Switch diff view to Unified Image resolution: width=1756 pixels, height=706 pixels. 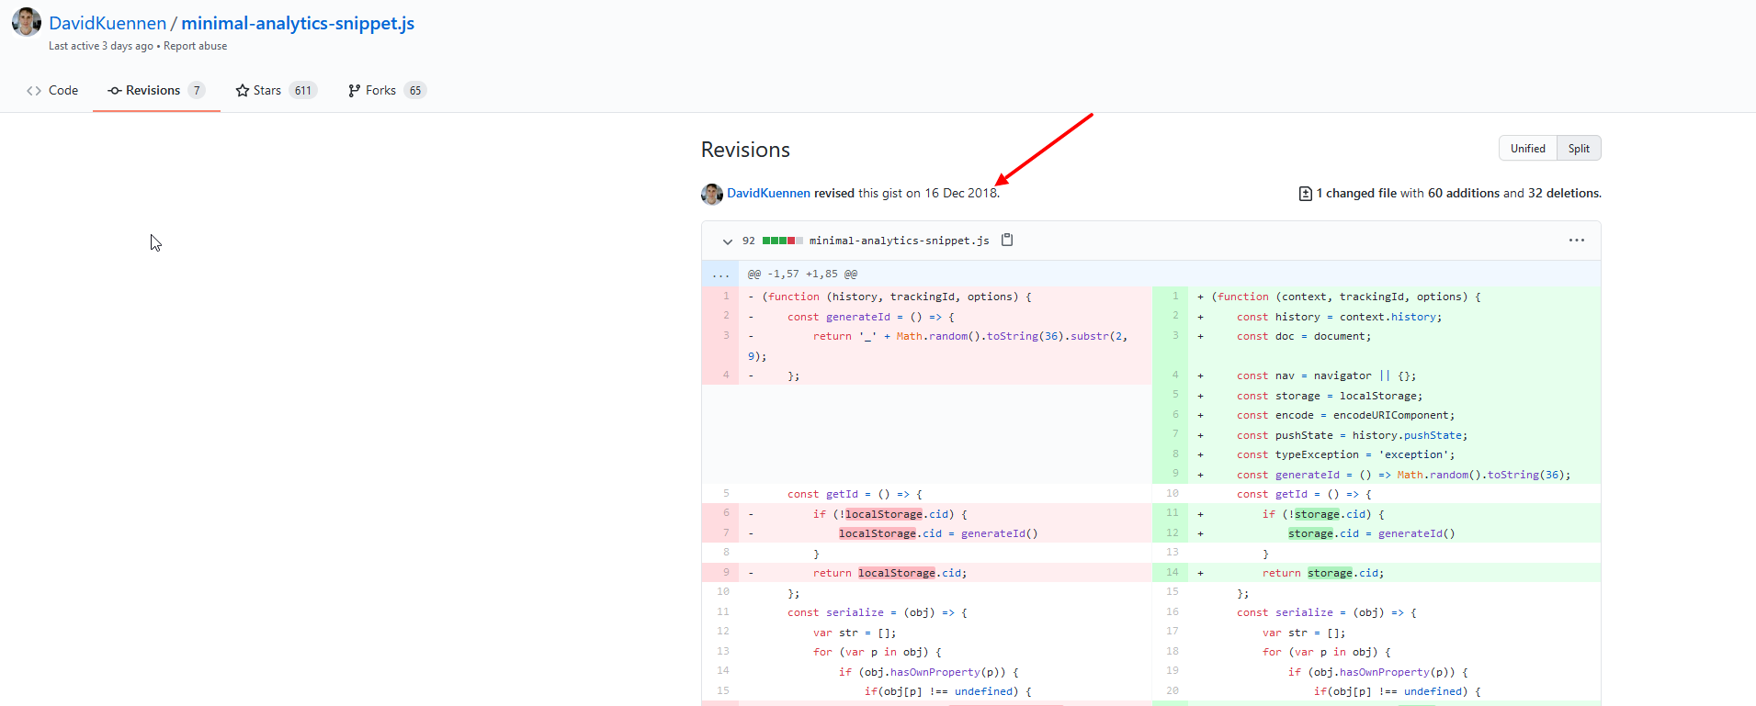pyautogui.click(x=1527, y=149)
